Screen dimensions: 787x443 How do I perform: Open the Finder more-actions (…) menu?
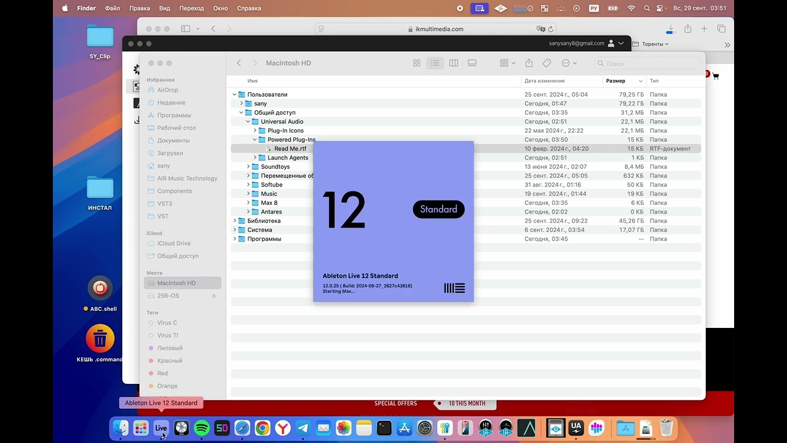point(569,63)
